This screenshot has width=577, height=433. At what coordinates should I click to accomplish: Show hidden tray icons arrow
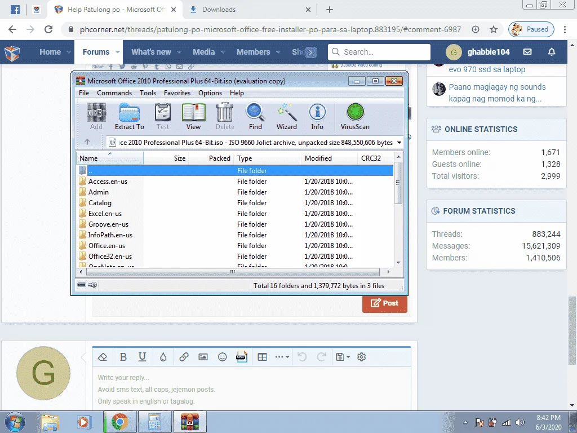(465, 422)
